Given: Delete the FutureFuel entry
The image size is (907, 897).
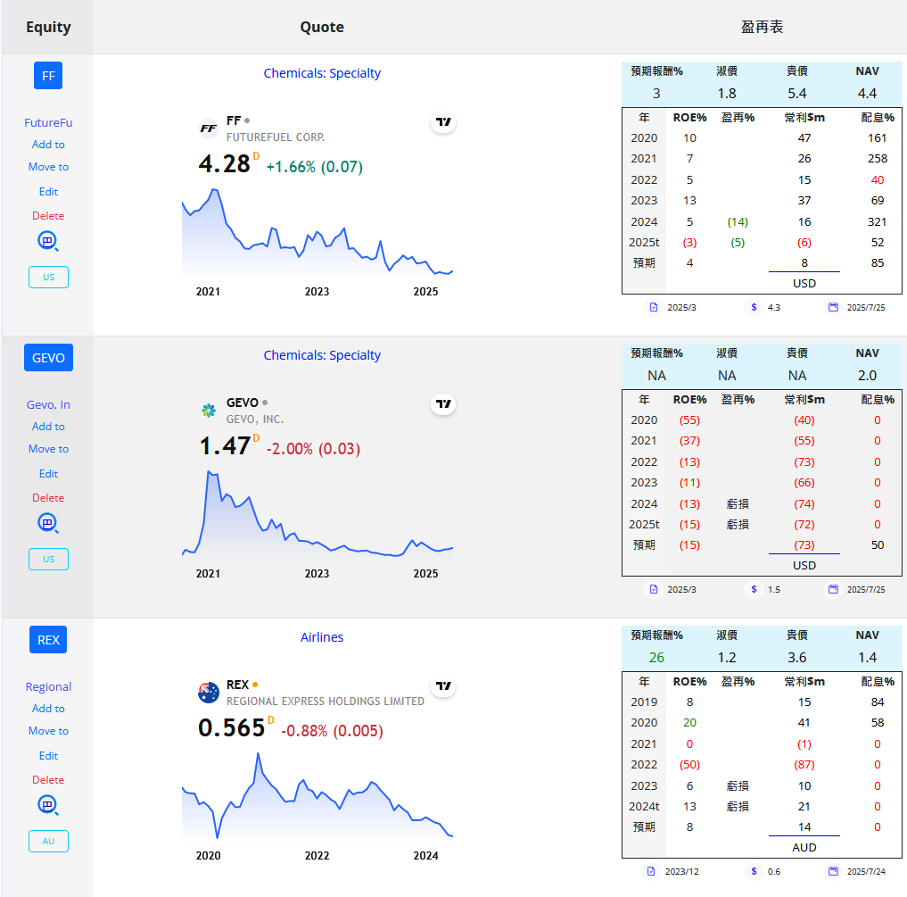Looking at the screenshot, I should tap(48, 215).
